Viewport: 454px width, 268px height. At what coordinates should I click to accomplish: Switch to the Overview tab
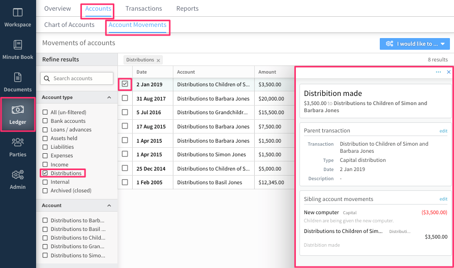coord(57,9)
